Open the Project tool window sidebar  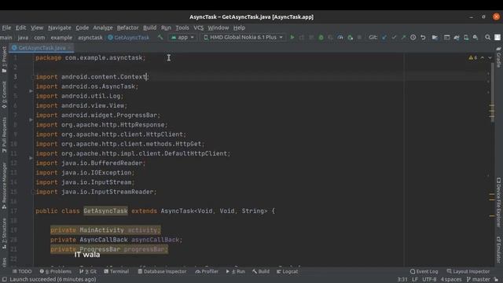(4, 60)
